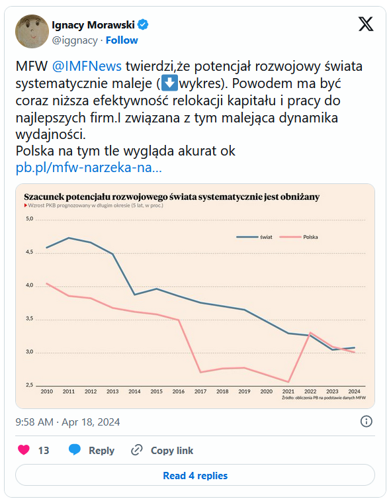Click the like count 13
The image size is (391, 503).
click(44, 451)
